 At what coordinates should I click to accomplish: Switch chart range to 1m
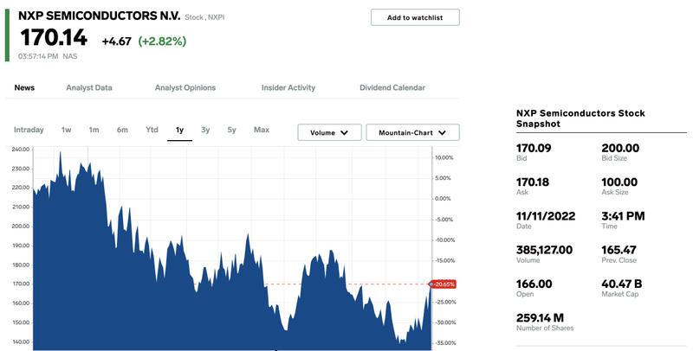[x=94, y=130]
